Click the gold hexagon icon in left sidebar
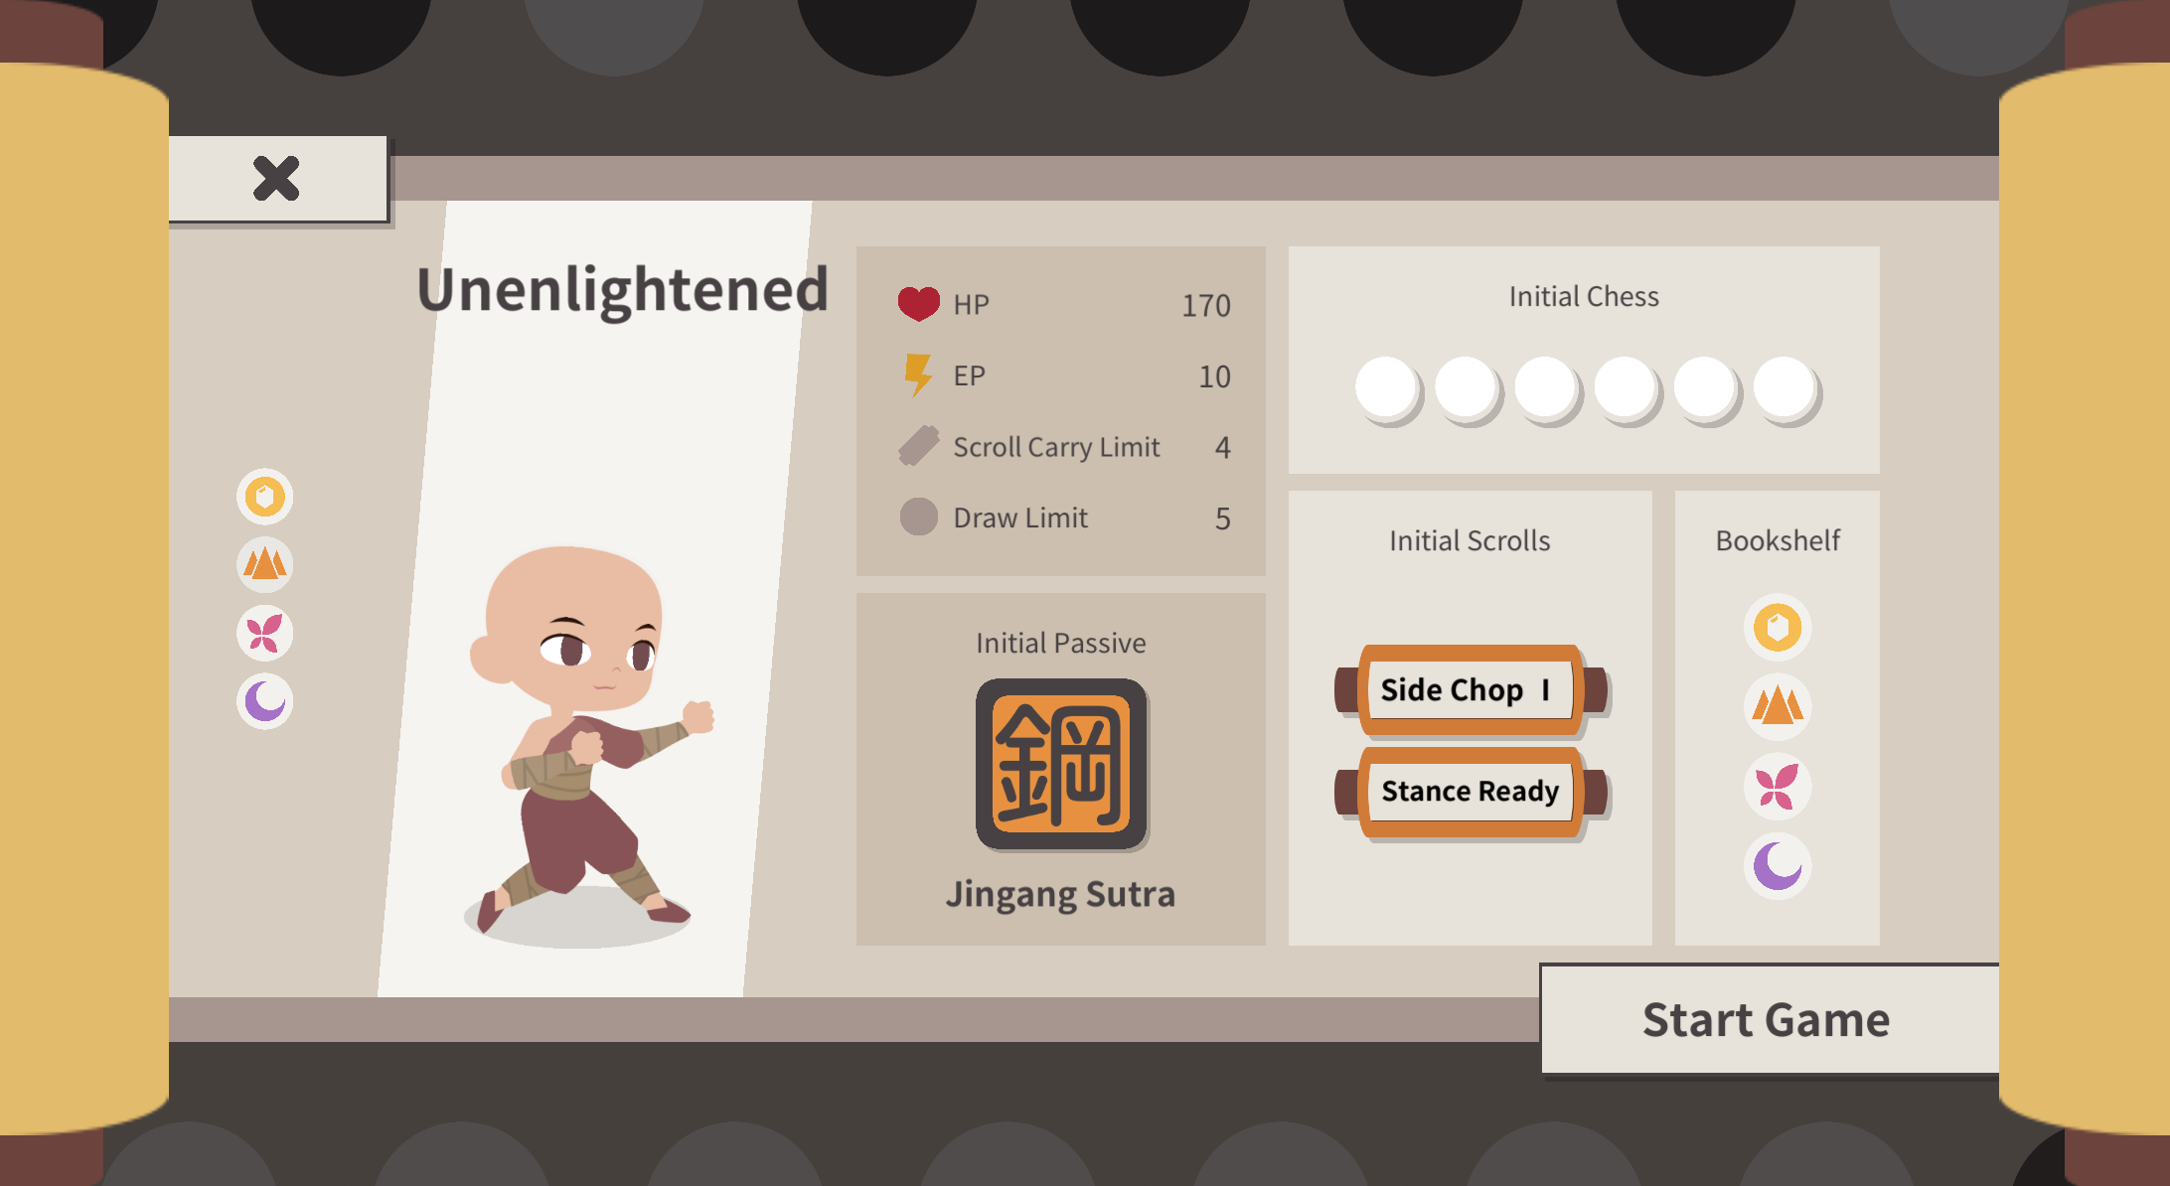The image size is (2170, 1186). click(264, 496)
